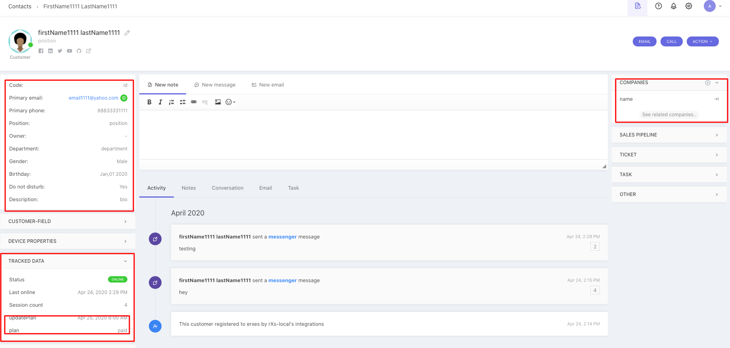The image size is (730, 348).
Task: Open the emoji picker dropdown
Action: [x=230, y=102]
